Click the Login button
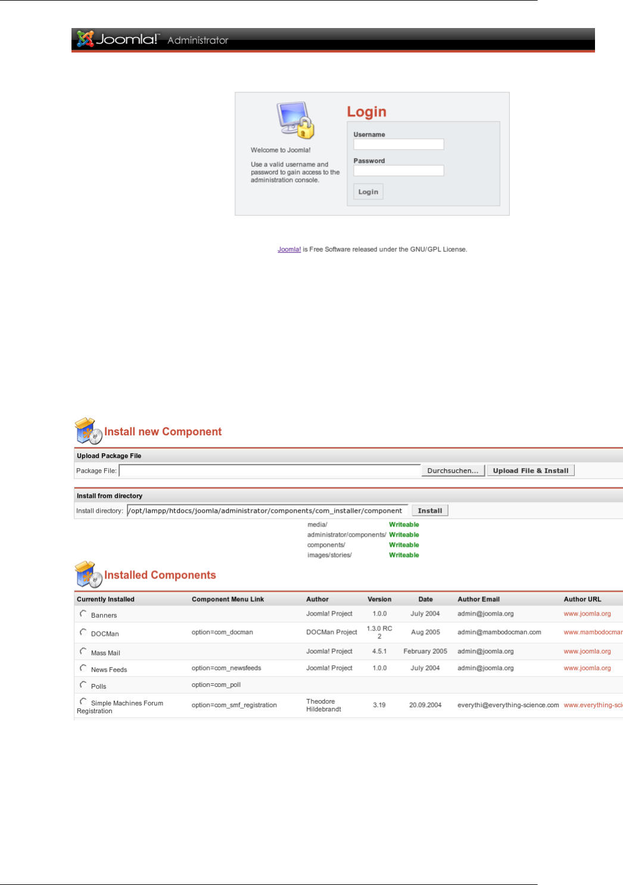This screenshot has width=623, height=885. pyautogui.click(x=368, y=191)
